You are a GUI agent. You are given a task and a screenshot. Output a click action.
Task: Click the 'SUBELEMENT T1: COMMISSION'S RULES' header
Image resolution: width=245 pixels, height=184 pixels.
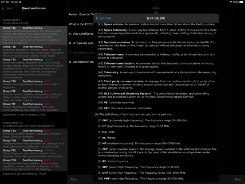click(x=16, y=22)
